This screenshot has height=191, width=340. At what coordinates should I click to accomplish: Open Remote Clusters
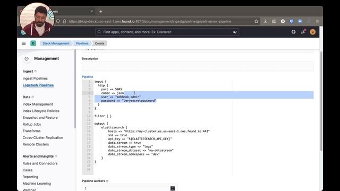[36, 144]
